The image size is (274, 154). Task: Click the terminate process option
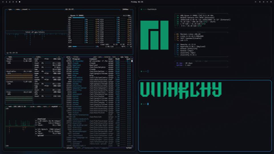[x=89, y=148]
